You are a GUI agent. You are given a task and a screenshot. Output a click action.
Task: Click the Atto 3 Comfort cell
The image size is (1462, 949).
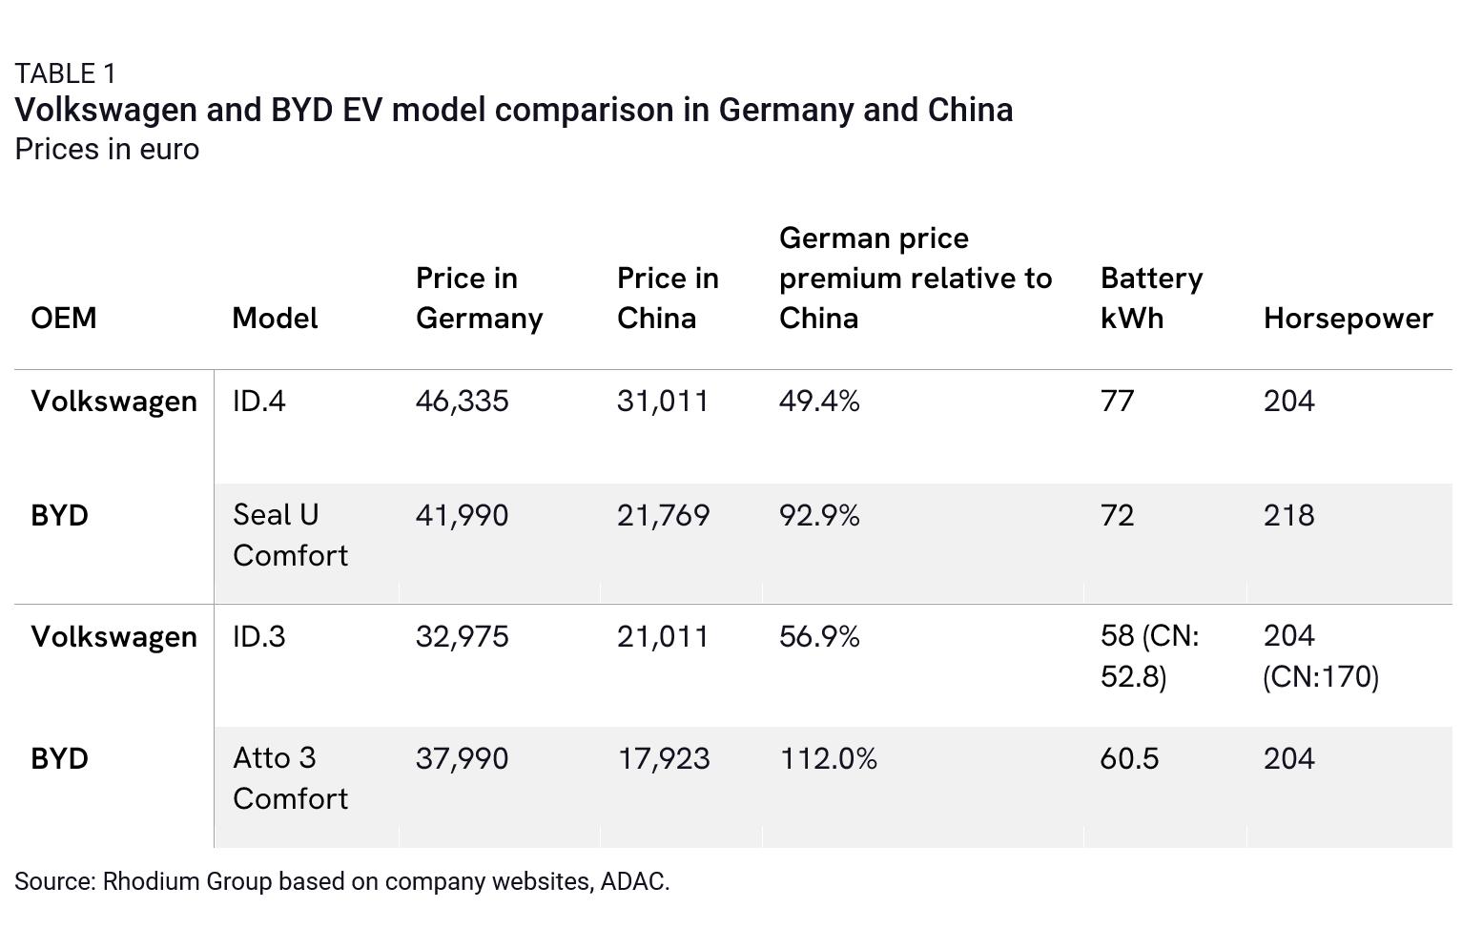click(x=291, y=778)
